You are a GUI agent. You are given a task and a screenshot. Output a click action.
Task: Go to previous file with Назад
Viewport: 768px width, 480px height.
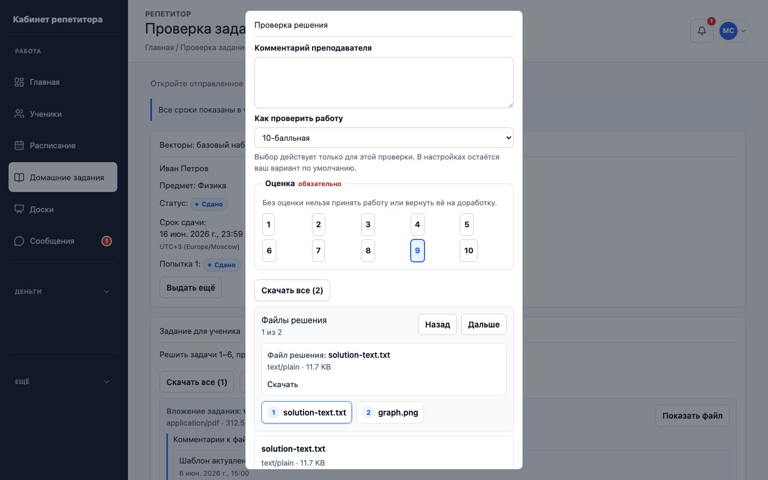437,324
